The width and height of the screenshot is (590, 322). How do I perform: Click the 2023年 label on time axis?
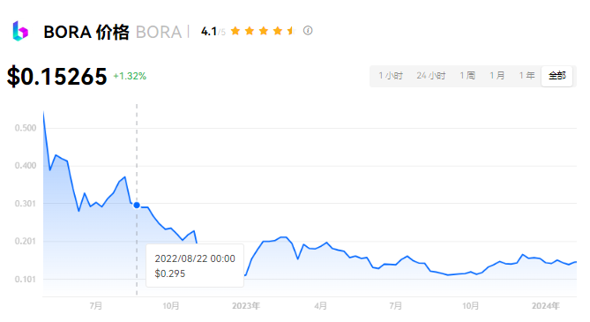(x=246, y=306)
